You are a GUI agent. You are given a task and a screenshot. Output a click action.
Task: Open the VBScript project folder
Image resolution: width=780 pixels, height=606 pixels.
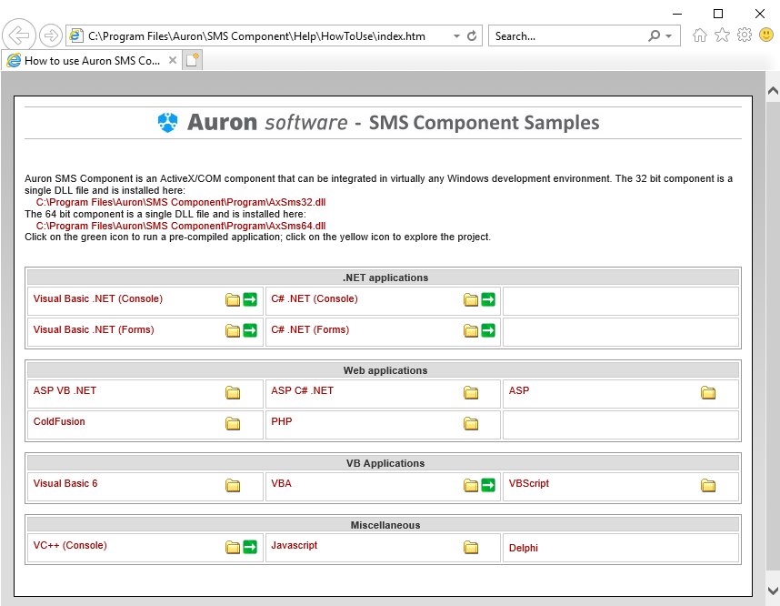coord(708,486)
